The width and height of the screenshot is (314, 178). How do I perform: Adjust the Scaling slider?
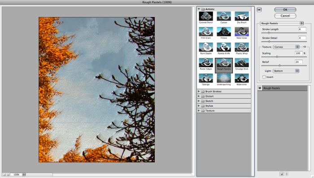pos(277,57)
